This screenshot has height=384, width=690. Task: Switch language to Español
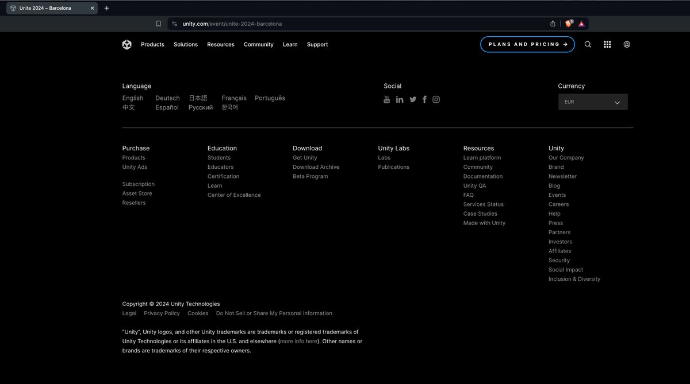[167, 107]
